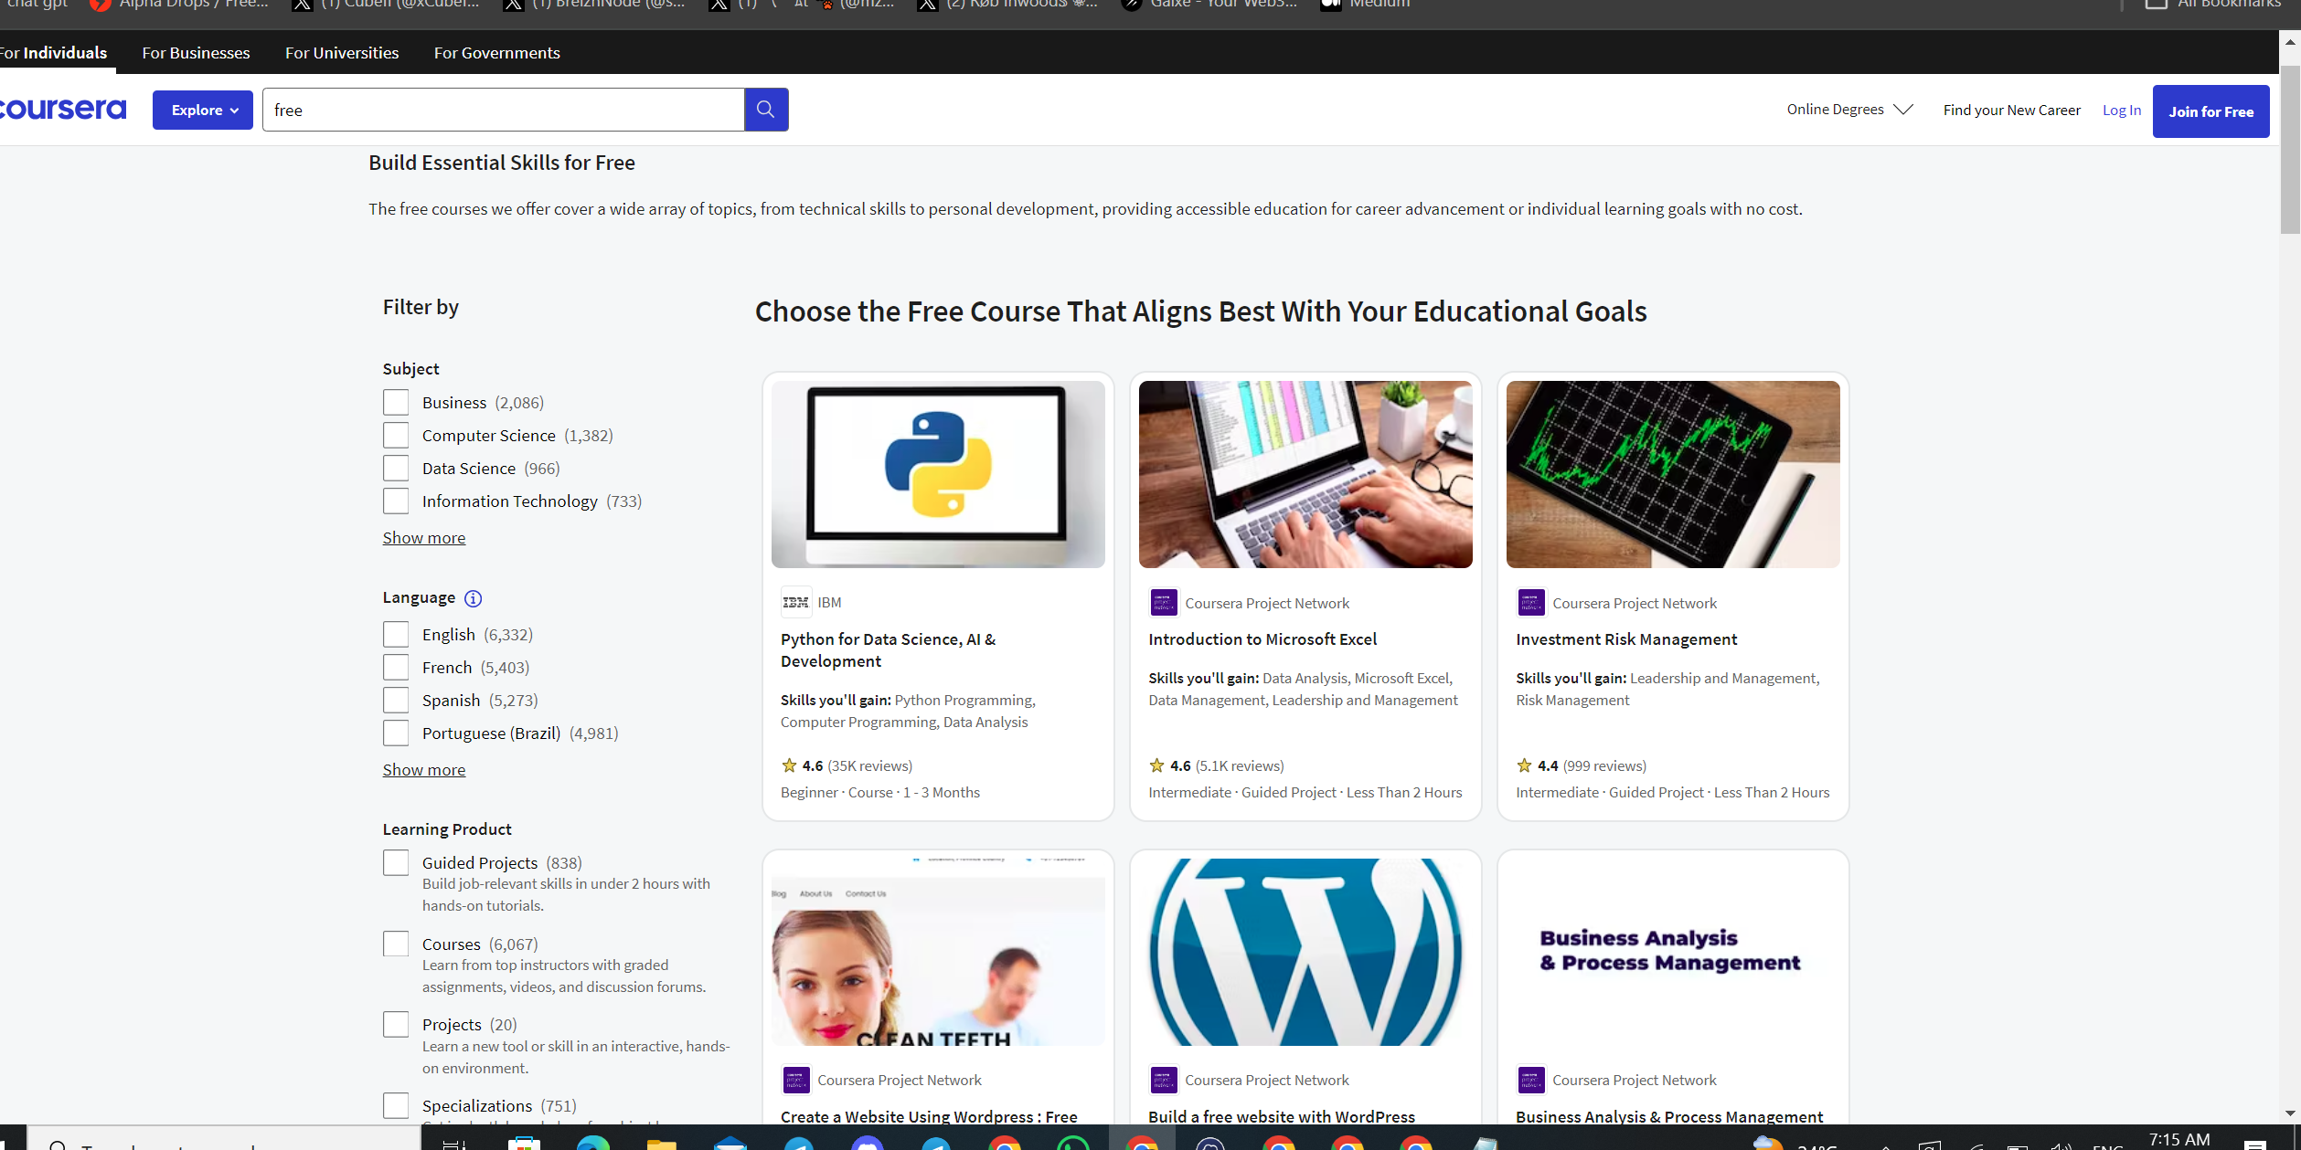Open the Explore dropdown
This screenshot has width=2301, height=1150.
pos(203,110)
